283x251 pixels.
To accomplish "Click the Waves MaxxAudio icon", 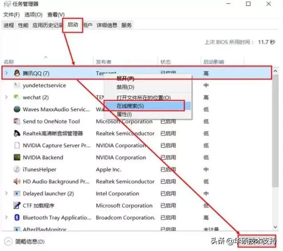I will [17, 109].
